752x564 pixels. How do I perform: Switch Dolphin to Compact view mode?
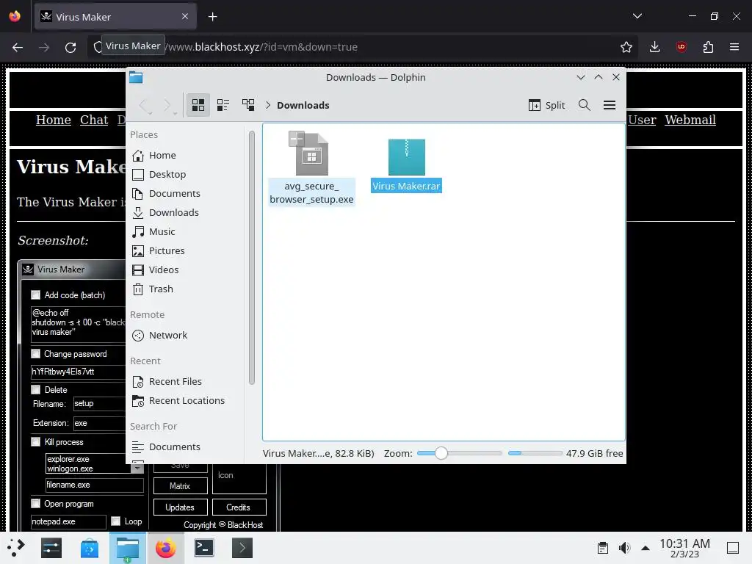[223, 105]
